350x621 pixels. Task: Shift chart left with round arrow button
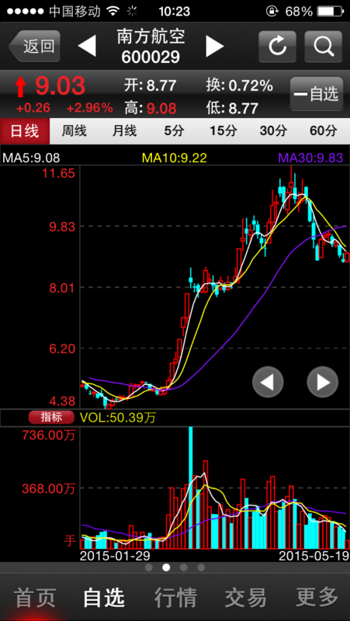[268, 382]
